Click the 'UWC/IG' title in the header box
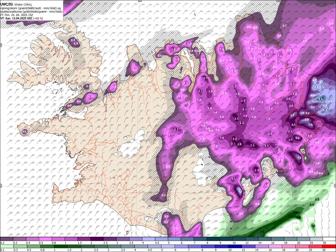This screenshot has height=252, width=336. click(x=6, y=4)
